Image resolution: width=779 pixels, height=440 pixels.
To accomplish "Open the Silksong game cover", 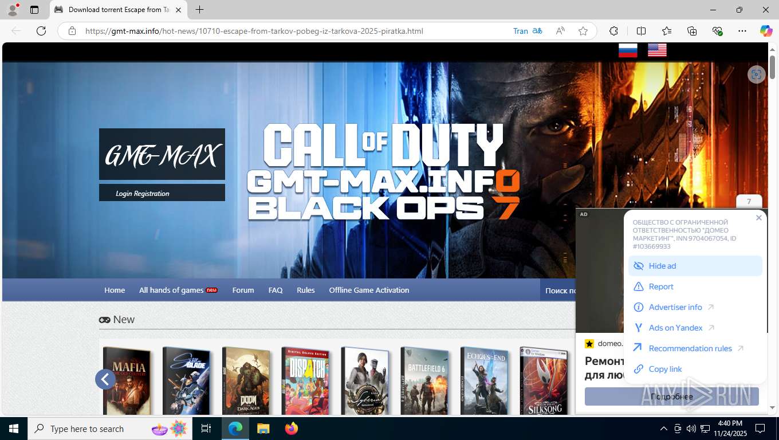I will pos(544,380).
